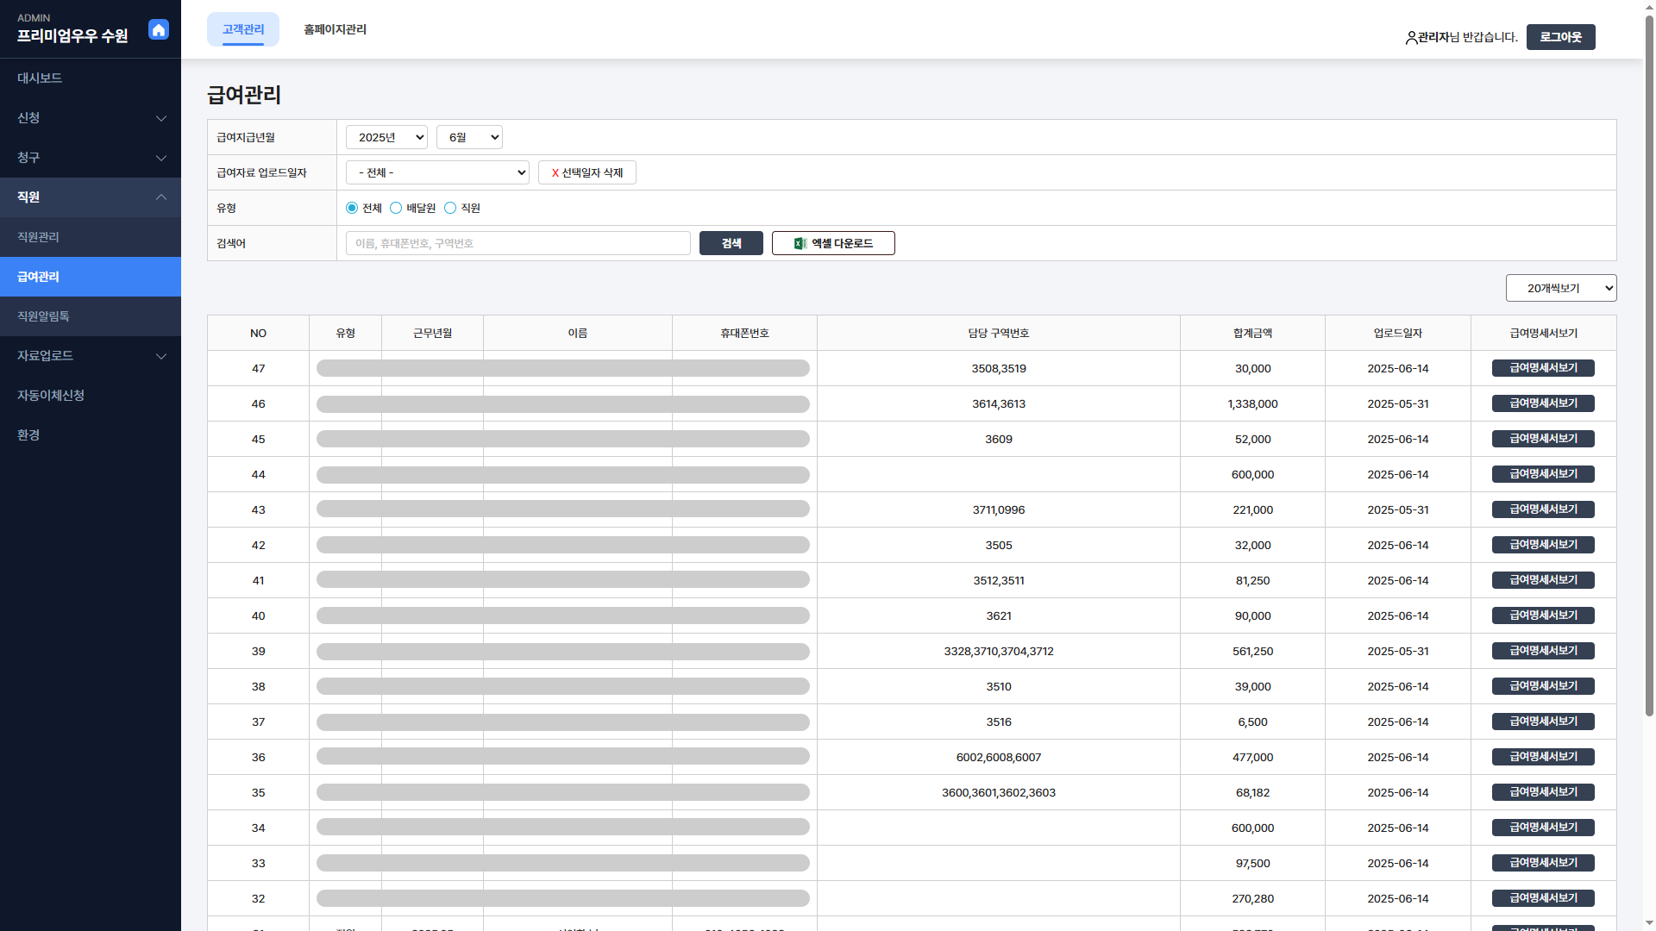The image size is (1656, 931).
Task: Click the X 선택일자 삭제 button
Action: click(586, 172)
